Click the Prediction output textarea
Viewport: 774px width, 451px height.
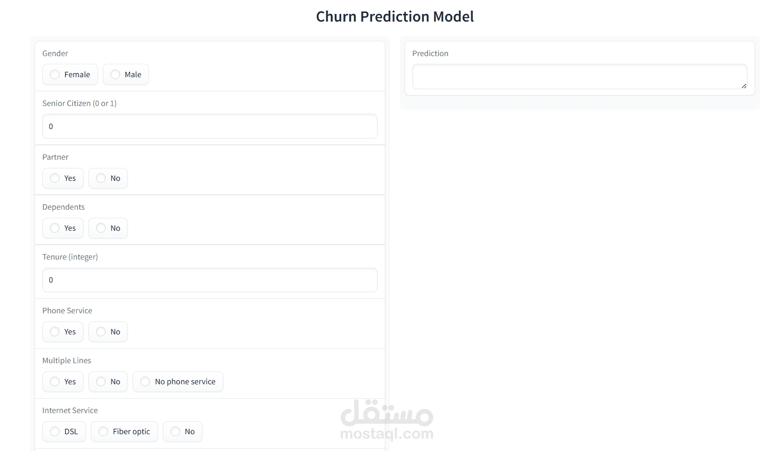click(x=579, y=76)
